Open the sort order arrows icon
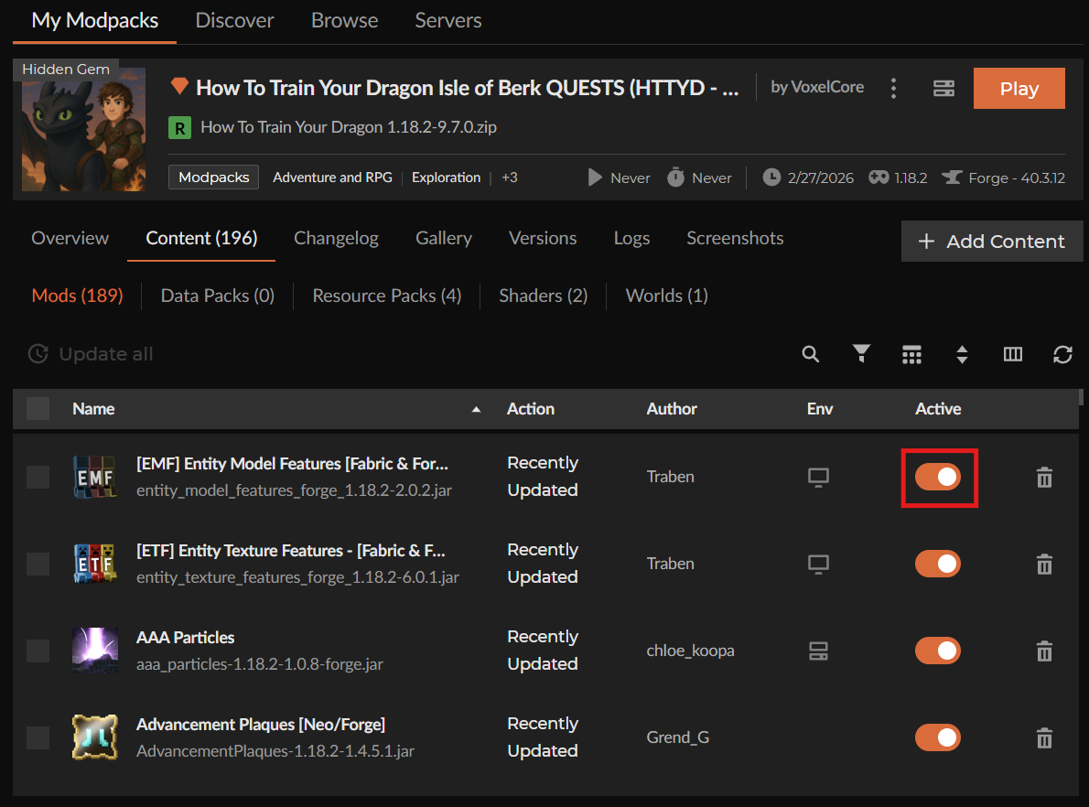The image size is (1089, 807). 962,354
